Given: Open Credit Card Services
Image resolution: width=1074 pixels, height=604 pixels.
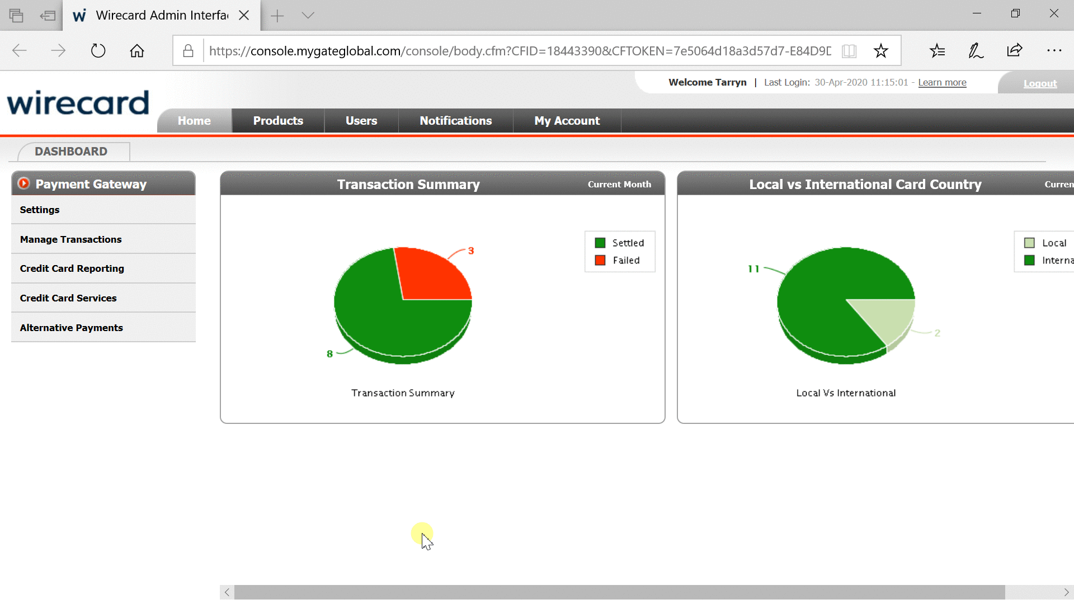Looking at the screenshot, I should [x=103, y=298].
